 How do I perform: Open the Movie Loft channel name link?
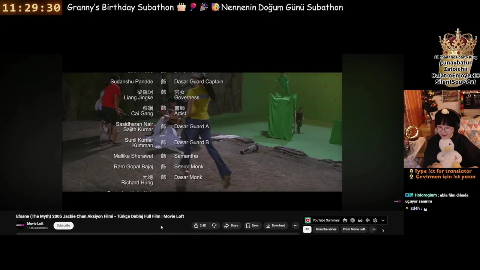point(35,223)
